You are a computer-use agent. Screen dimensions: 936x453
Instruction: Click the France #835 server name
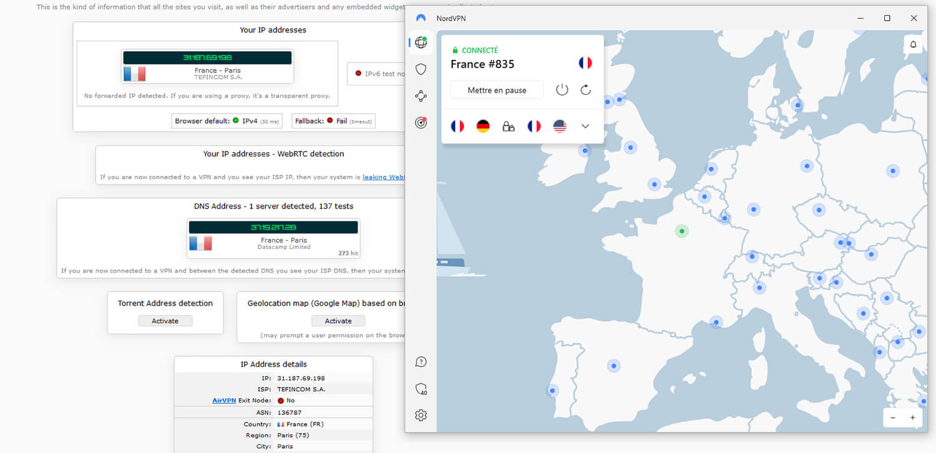click(x=482, y=64)
